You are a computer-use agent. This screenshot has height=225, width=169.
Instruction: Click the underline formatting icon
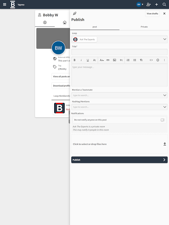88,60
